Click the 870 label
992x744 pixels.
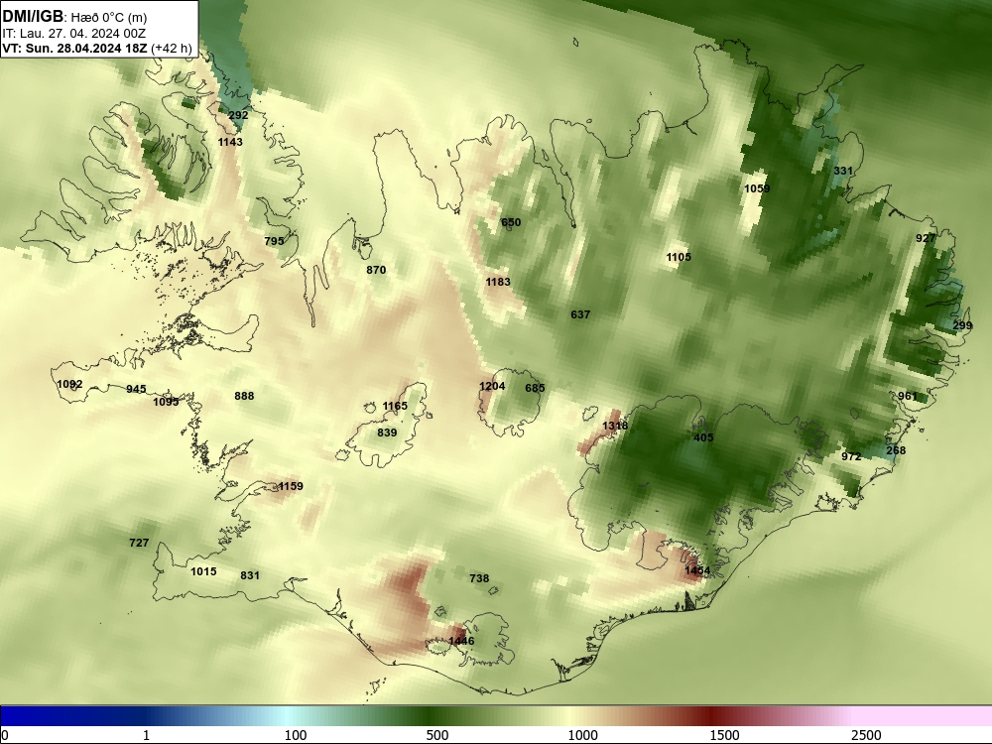(x=376, y=270)
